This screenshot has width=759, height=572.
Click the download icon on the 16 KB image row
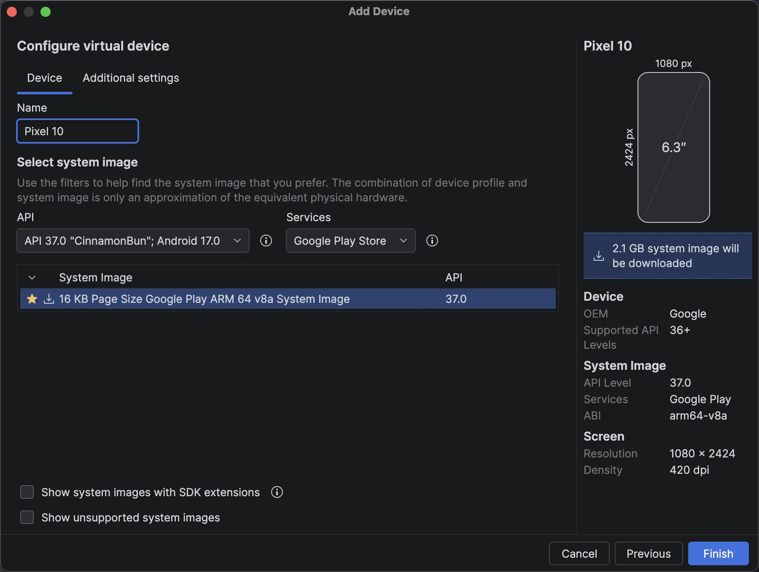pyautogui.click(x=49, y=299)
